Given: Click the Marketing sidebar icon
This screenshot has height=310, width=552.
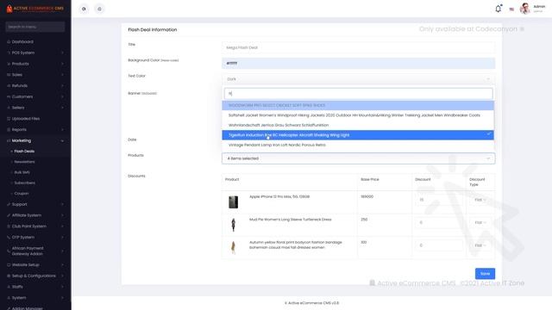Looking at the screenshot, I should [9, 140].
